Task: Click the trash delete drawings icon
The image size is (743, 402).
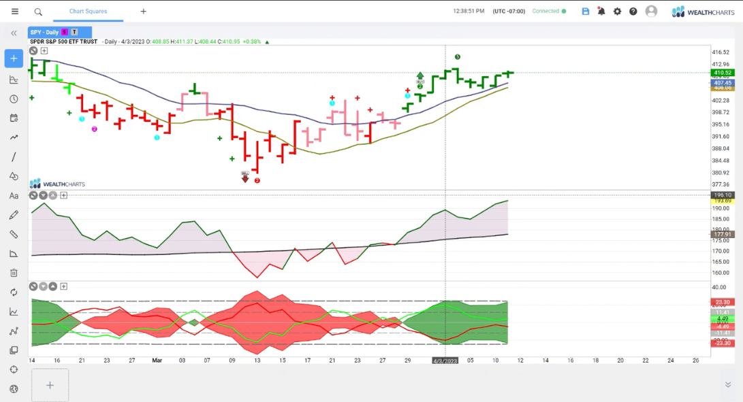Action: point(14,273)
